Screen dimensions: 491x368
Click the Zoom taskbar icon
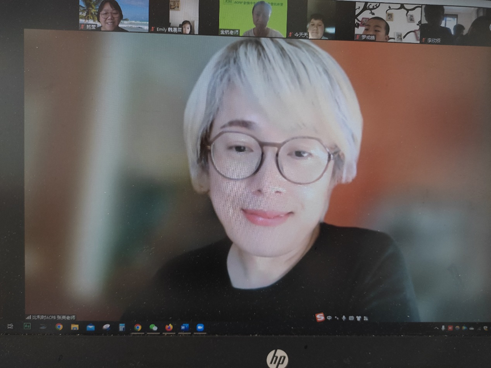(200, 327)
